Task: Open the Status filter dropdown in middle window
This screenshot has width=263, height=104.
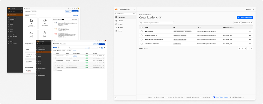Action: tap(64, 50)
